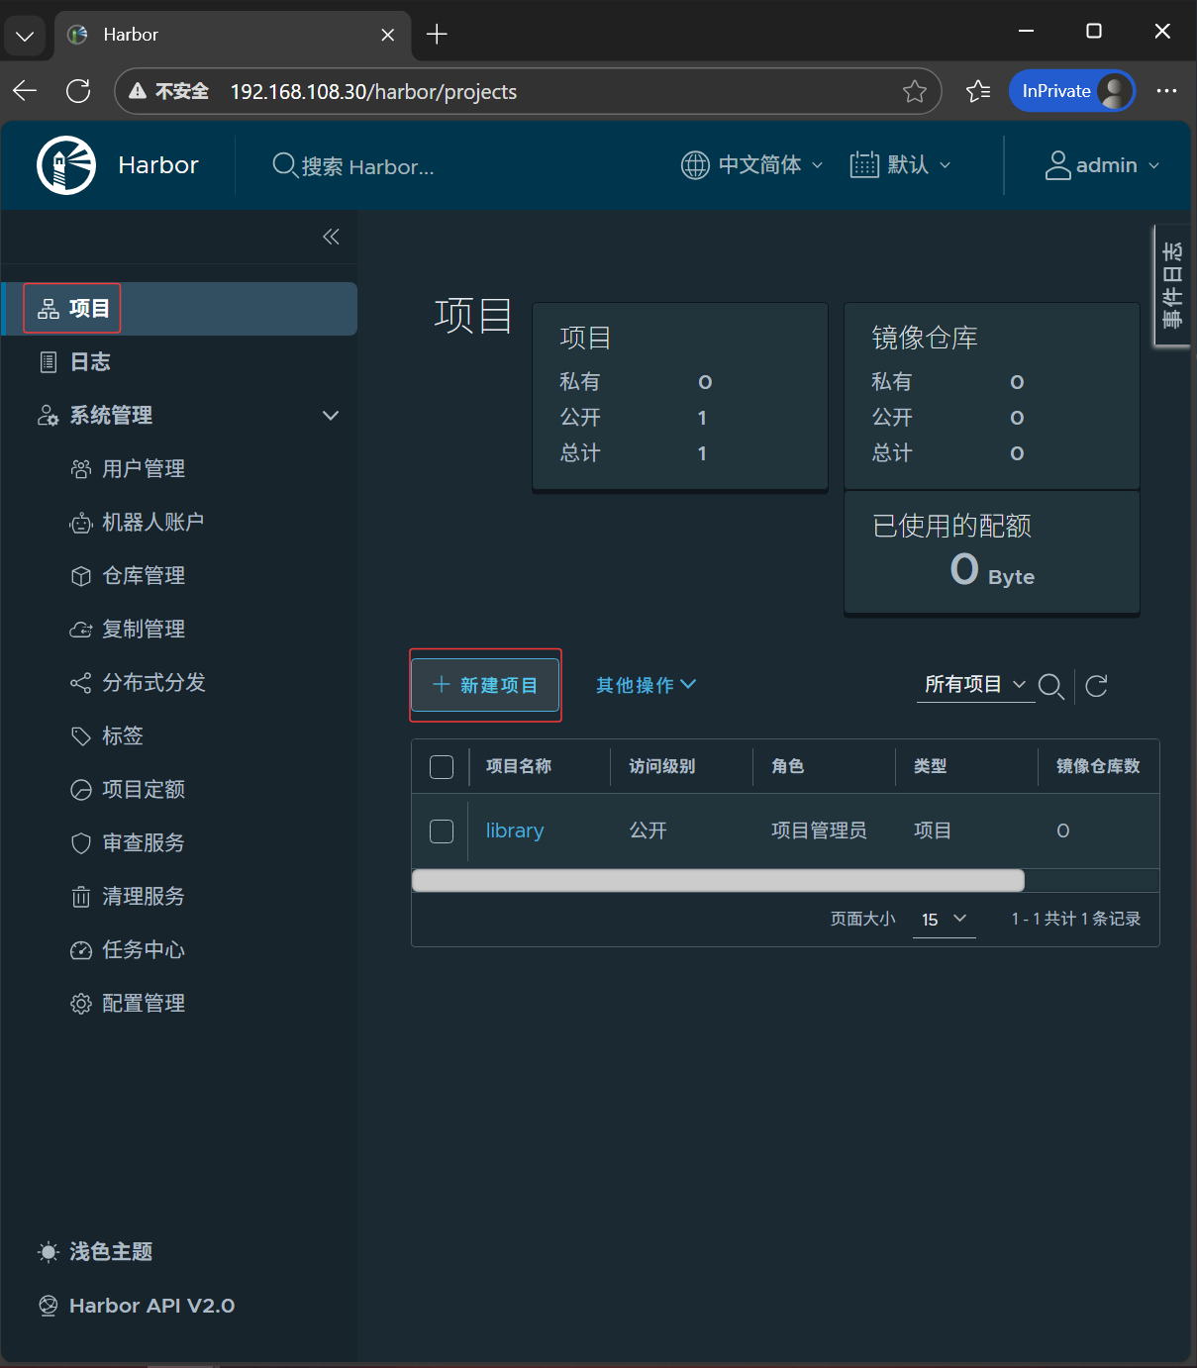Open 仓库管理
Image resolution: width=1197 pixels, height=1368 pixels.
144,576
